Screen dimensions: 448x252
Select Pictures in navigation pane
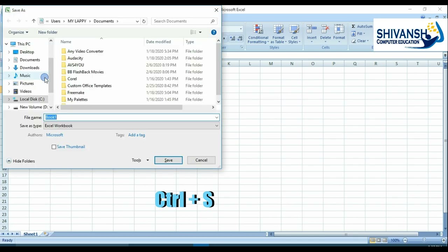click(x=27, y=84)
